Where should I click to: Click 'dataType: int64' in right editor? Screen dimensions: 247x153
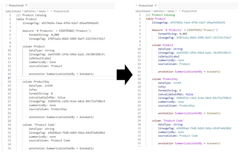pyautogui.click(x=170, y=83)
